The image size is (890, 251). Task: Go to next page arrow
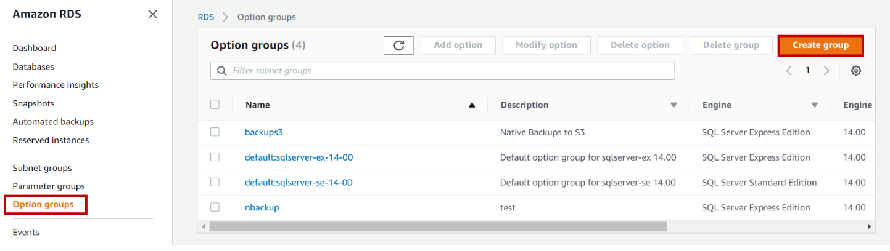click(826, 71)
